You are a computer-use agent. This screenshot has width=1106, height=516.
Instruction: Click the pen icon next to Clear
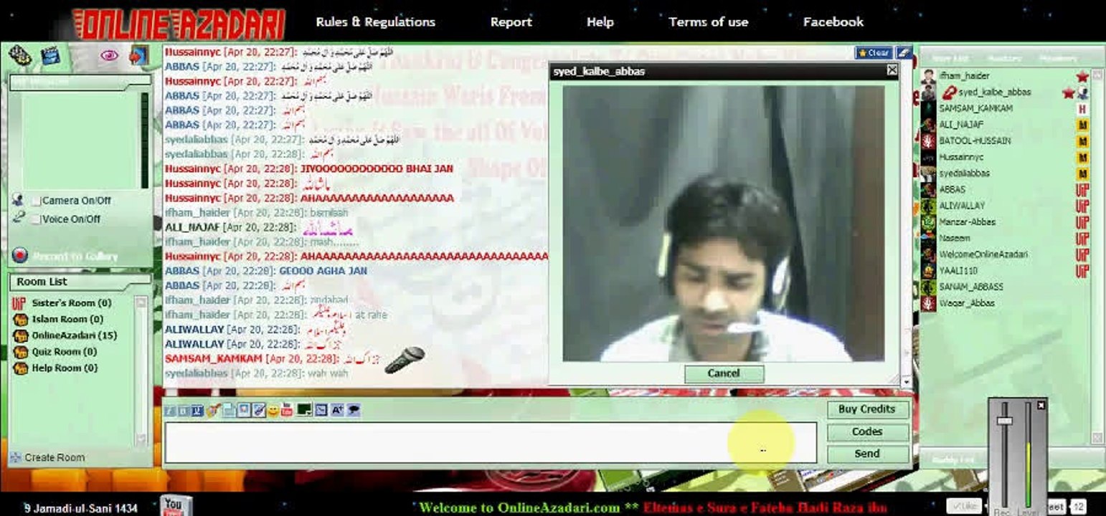904,53
